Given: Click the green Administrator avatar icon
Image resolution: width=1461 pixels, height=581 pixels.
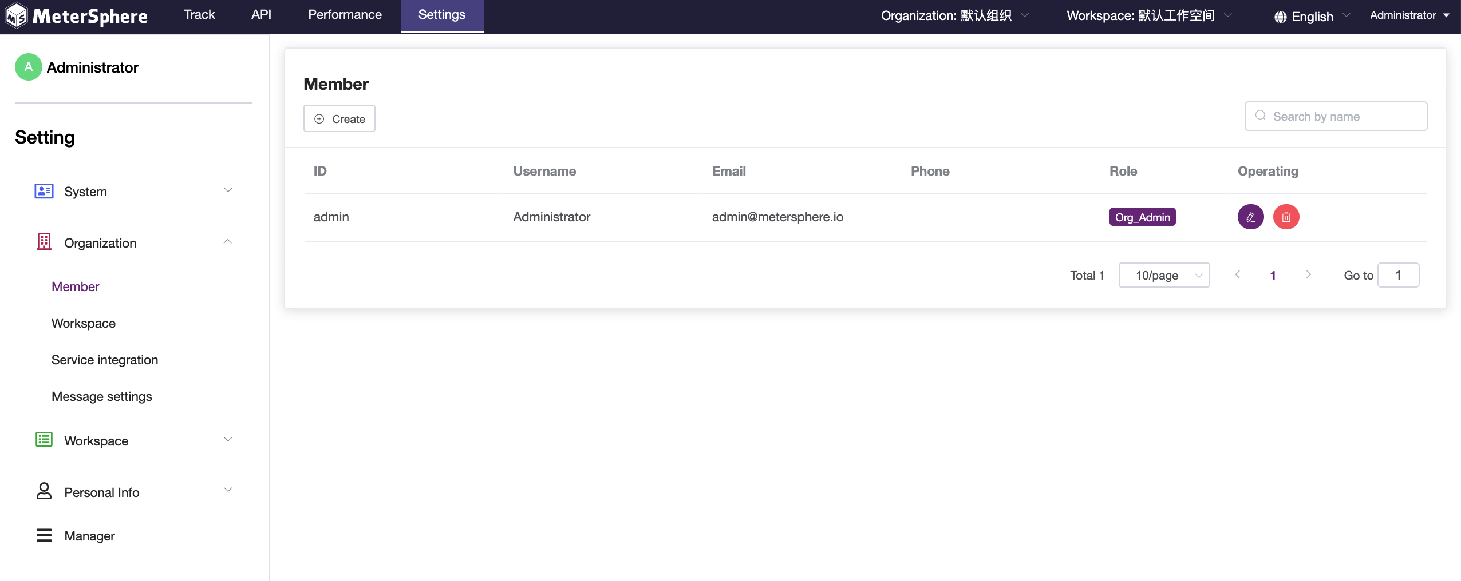Looking at the screenshot, I should point(29,67).
